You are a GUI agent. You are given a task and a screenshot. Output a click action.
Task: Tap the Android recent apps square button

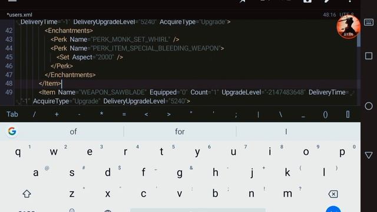click(x=369, y=56)
